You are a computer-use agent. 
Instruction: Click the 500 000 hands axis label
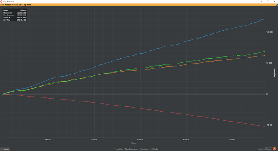tap(232, 139)
